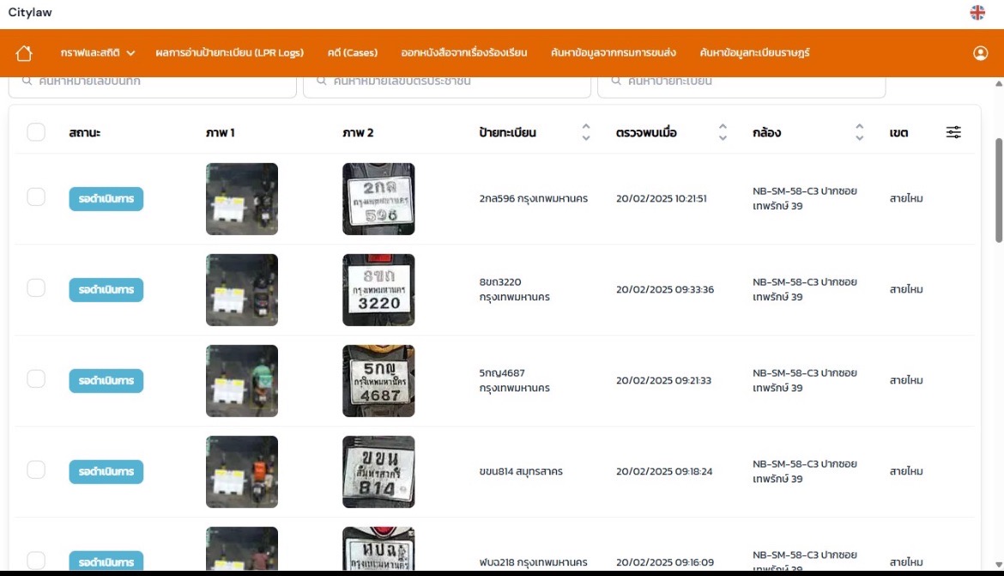Open LPR Logs menu item
The image size is (1004, 576).
click(229, 52)
